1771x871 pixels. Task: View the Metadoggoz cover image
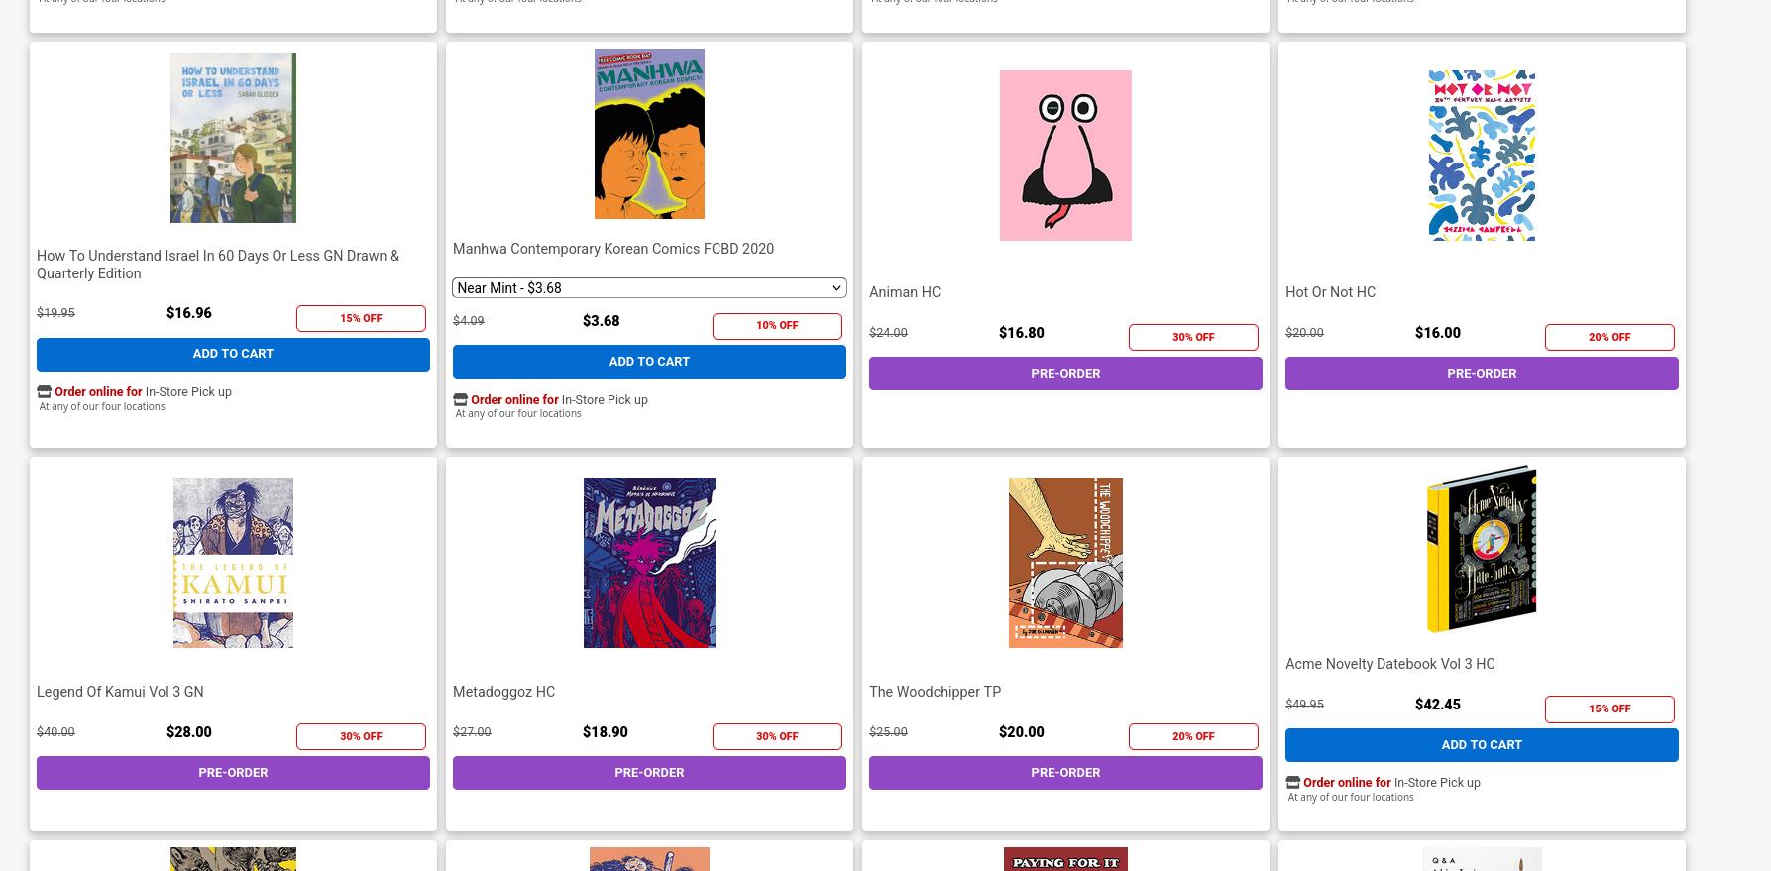point(649,563)
